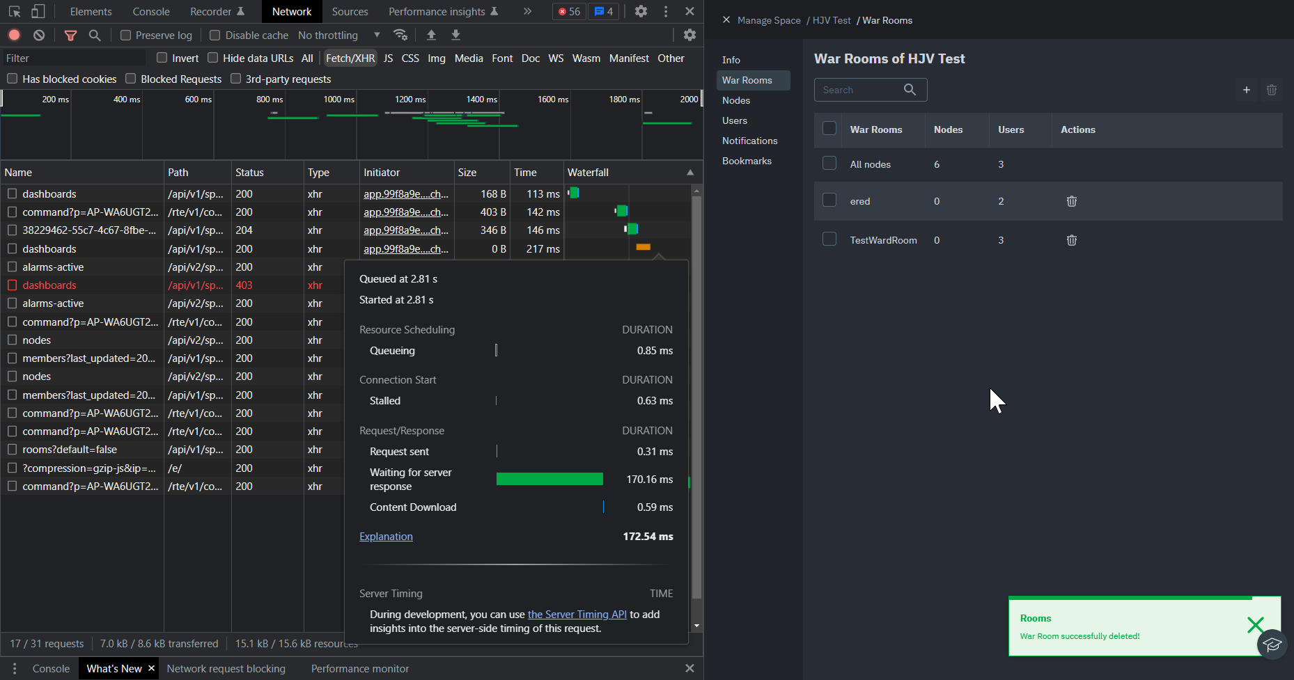Show the 4 issues badge

tap(604, 11)
